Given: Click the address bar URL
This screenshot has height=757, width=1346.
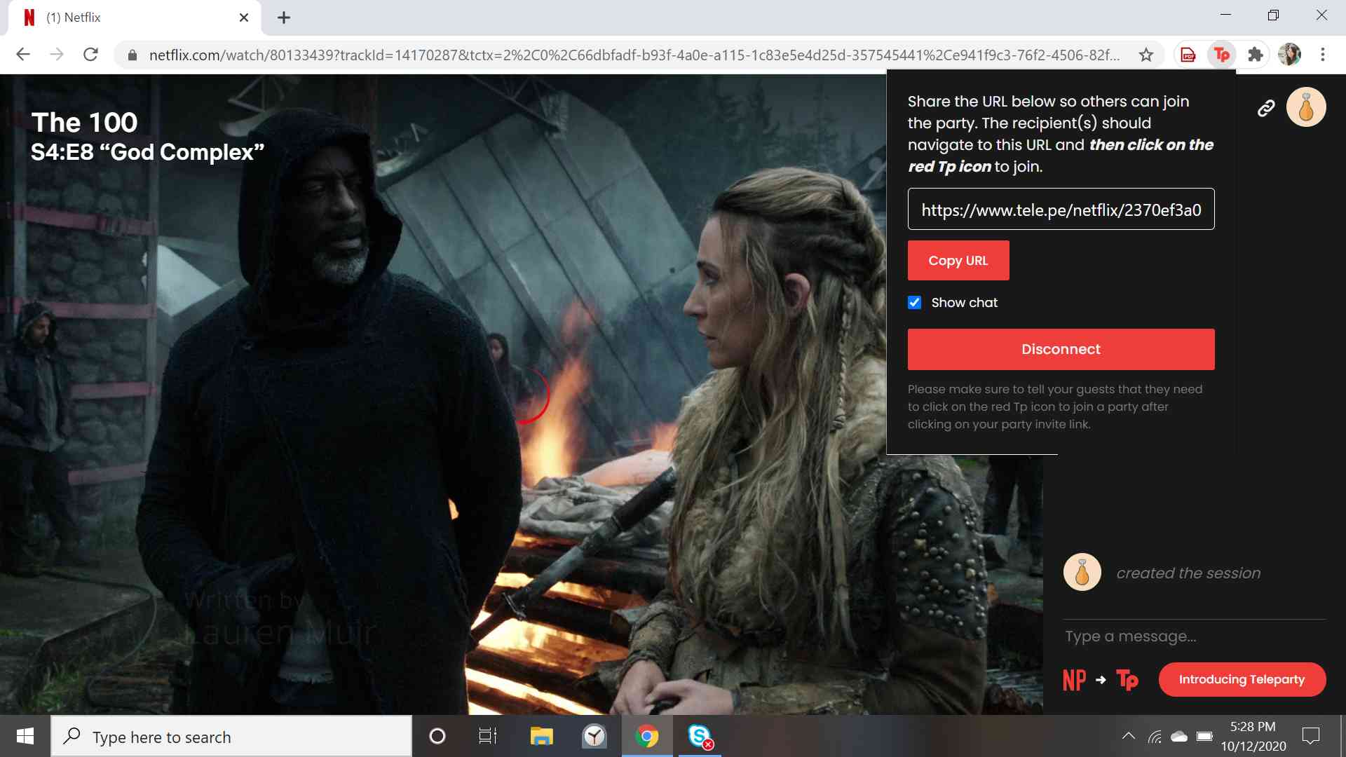Looking at the screenshot, I should click(634, 55).
